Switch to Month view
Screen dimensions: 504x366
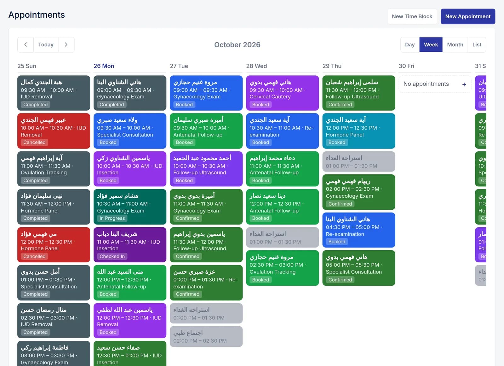[455, 45]
